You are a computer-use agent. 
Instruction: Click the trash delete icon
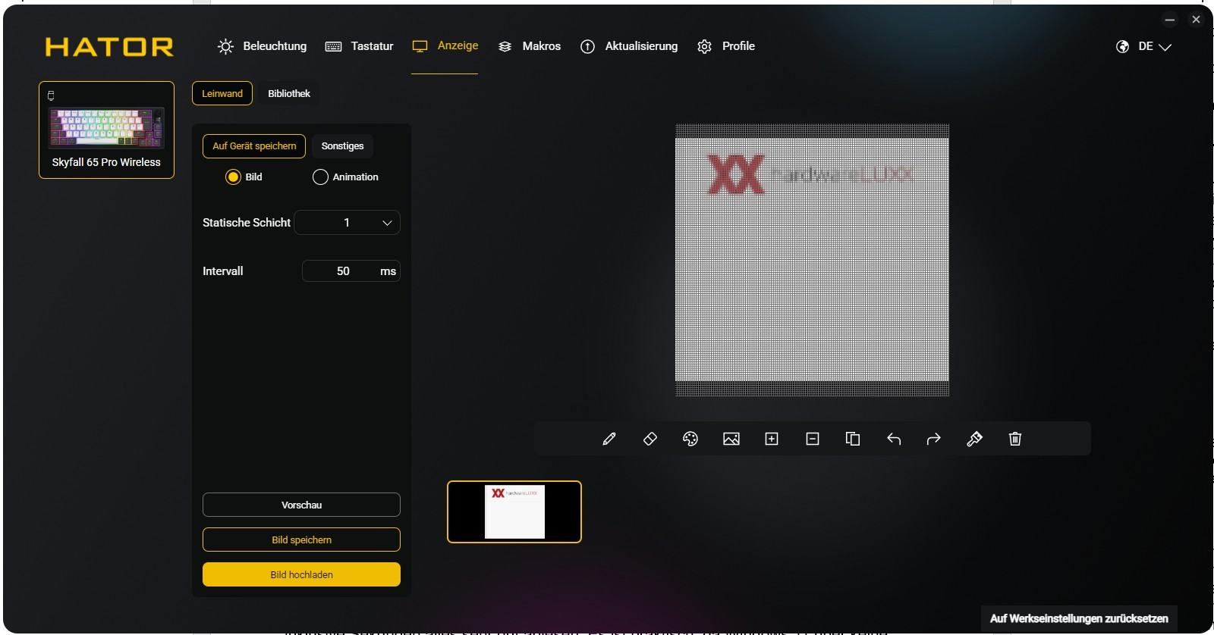(1015, 439)
